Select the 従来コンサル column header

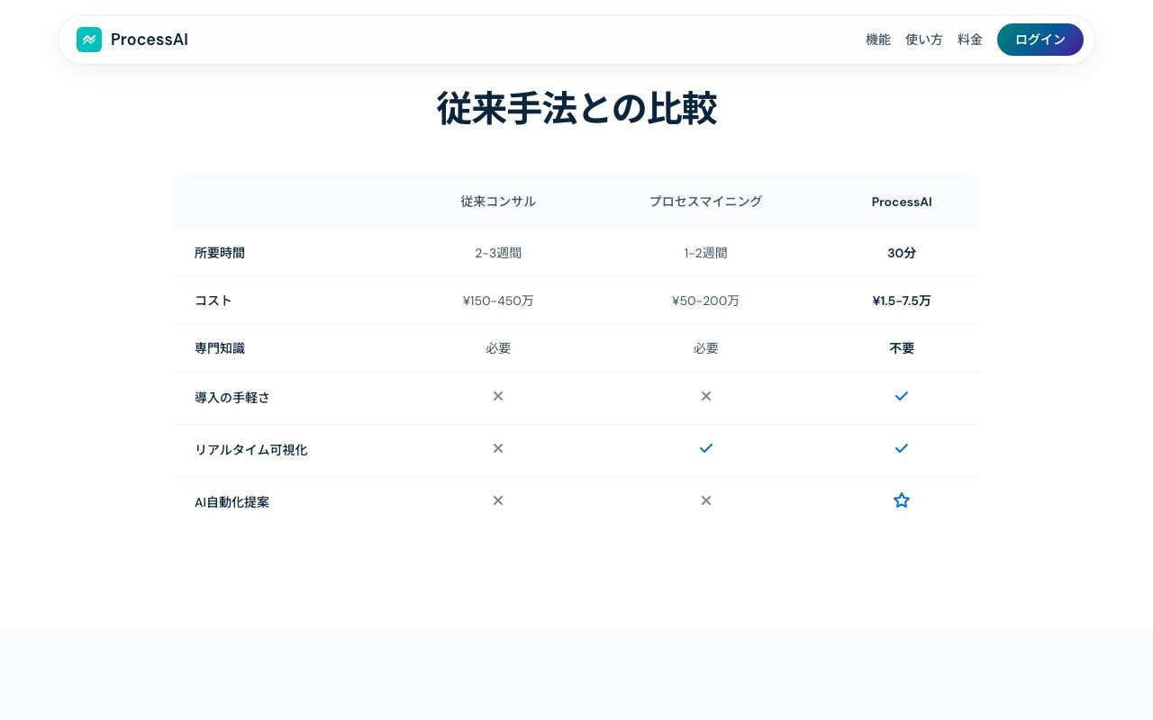[x=498, y=202]
